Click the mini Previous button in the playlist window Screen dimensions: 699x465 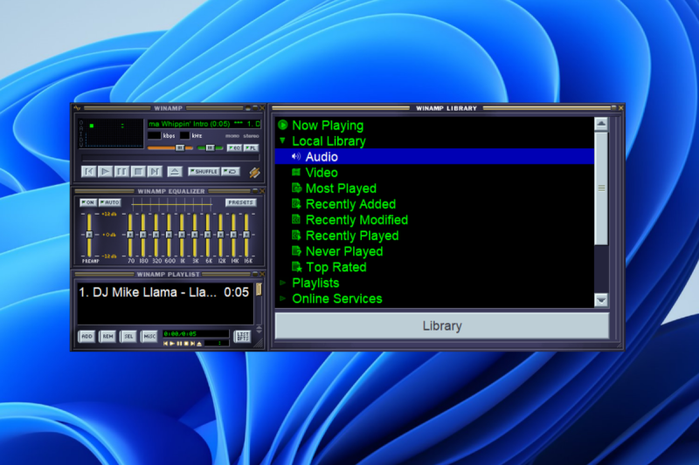(166, 344)
